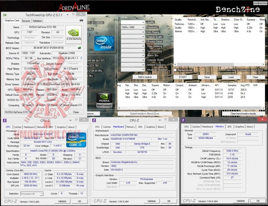Screen dimensions: 268x206
Task: Toggle the DirectCompute 5.0 checkbox
Action: tap(61, 105)
